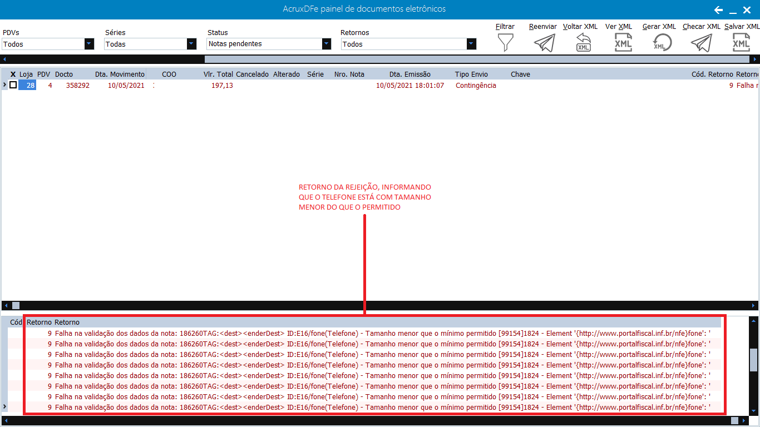Click the Nro. Nota column header
The image size is (760, 427).
click(x=349, y=74)
